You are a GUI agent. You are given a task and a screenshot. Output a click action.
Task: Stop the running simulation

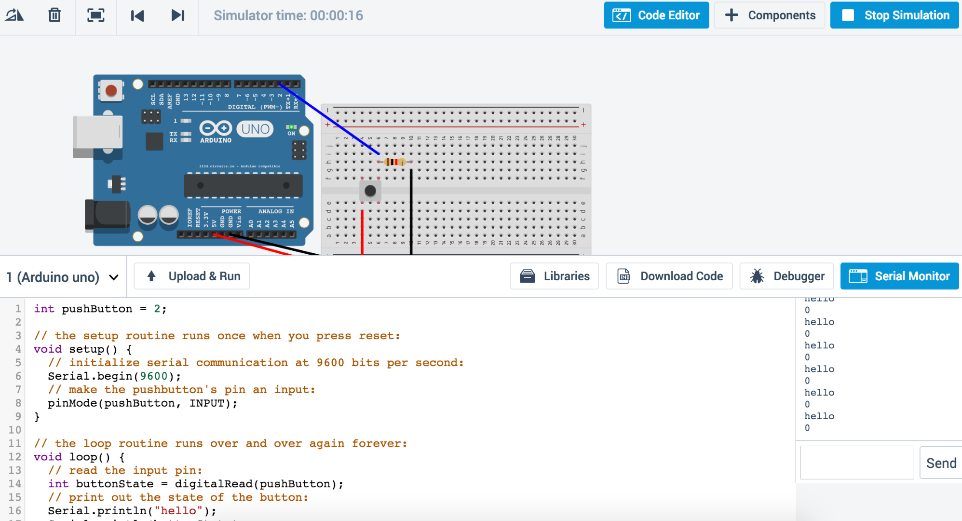coord(894,15)
